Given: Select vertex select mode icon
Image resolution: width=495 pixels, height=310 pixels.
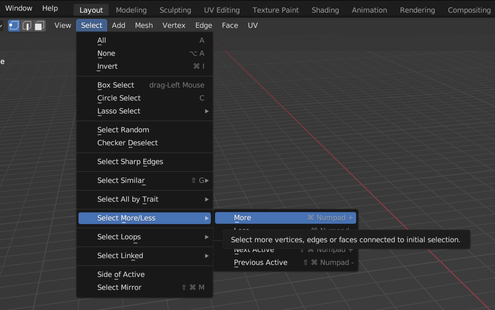Looking at the screenshot, I should click(x=14, y=26).
